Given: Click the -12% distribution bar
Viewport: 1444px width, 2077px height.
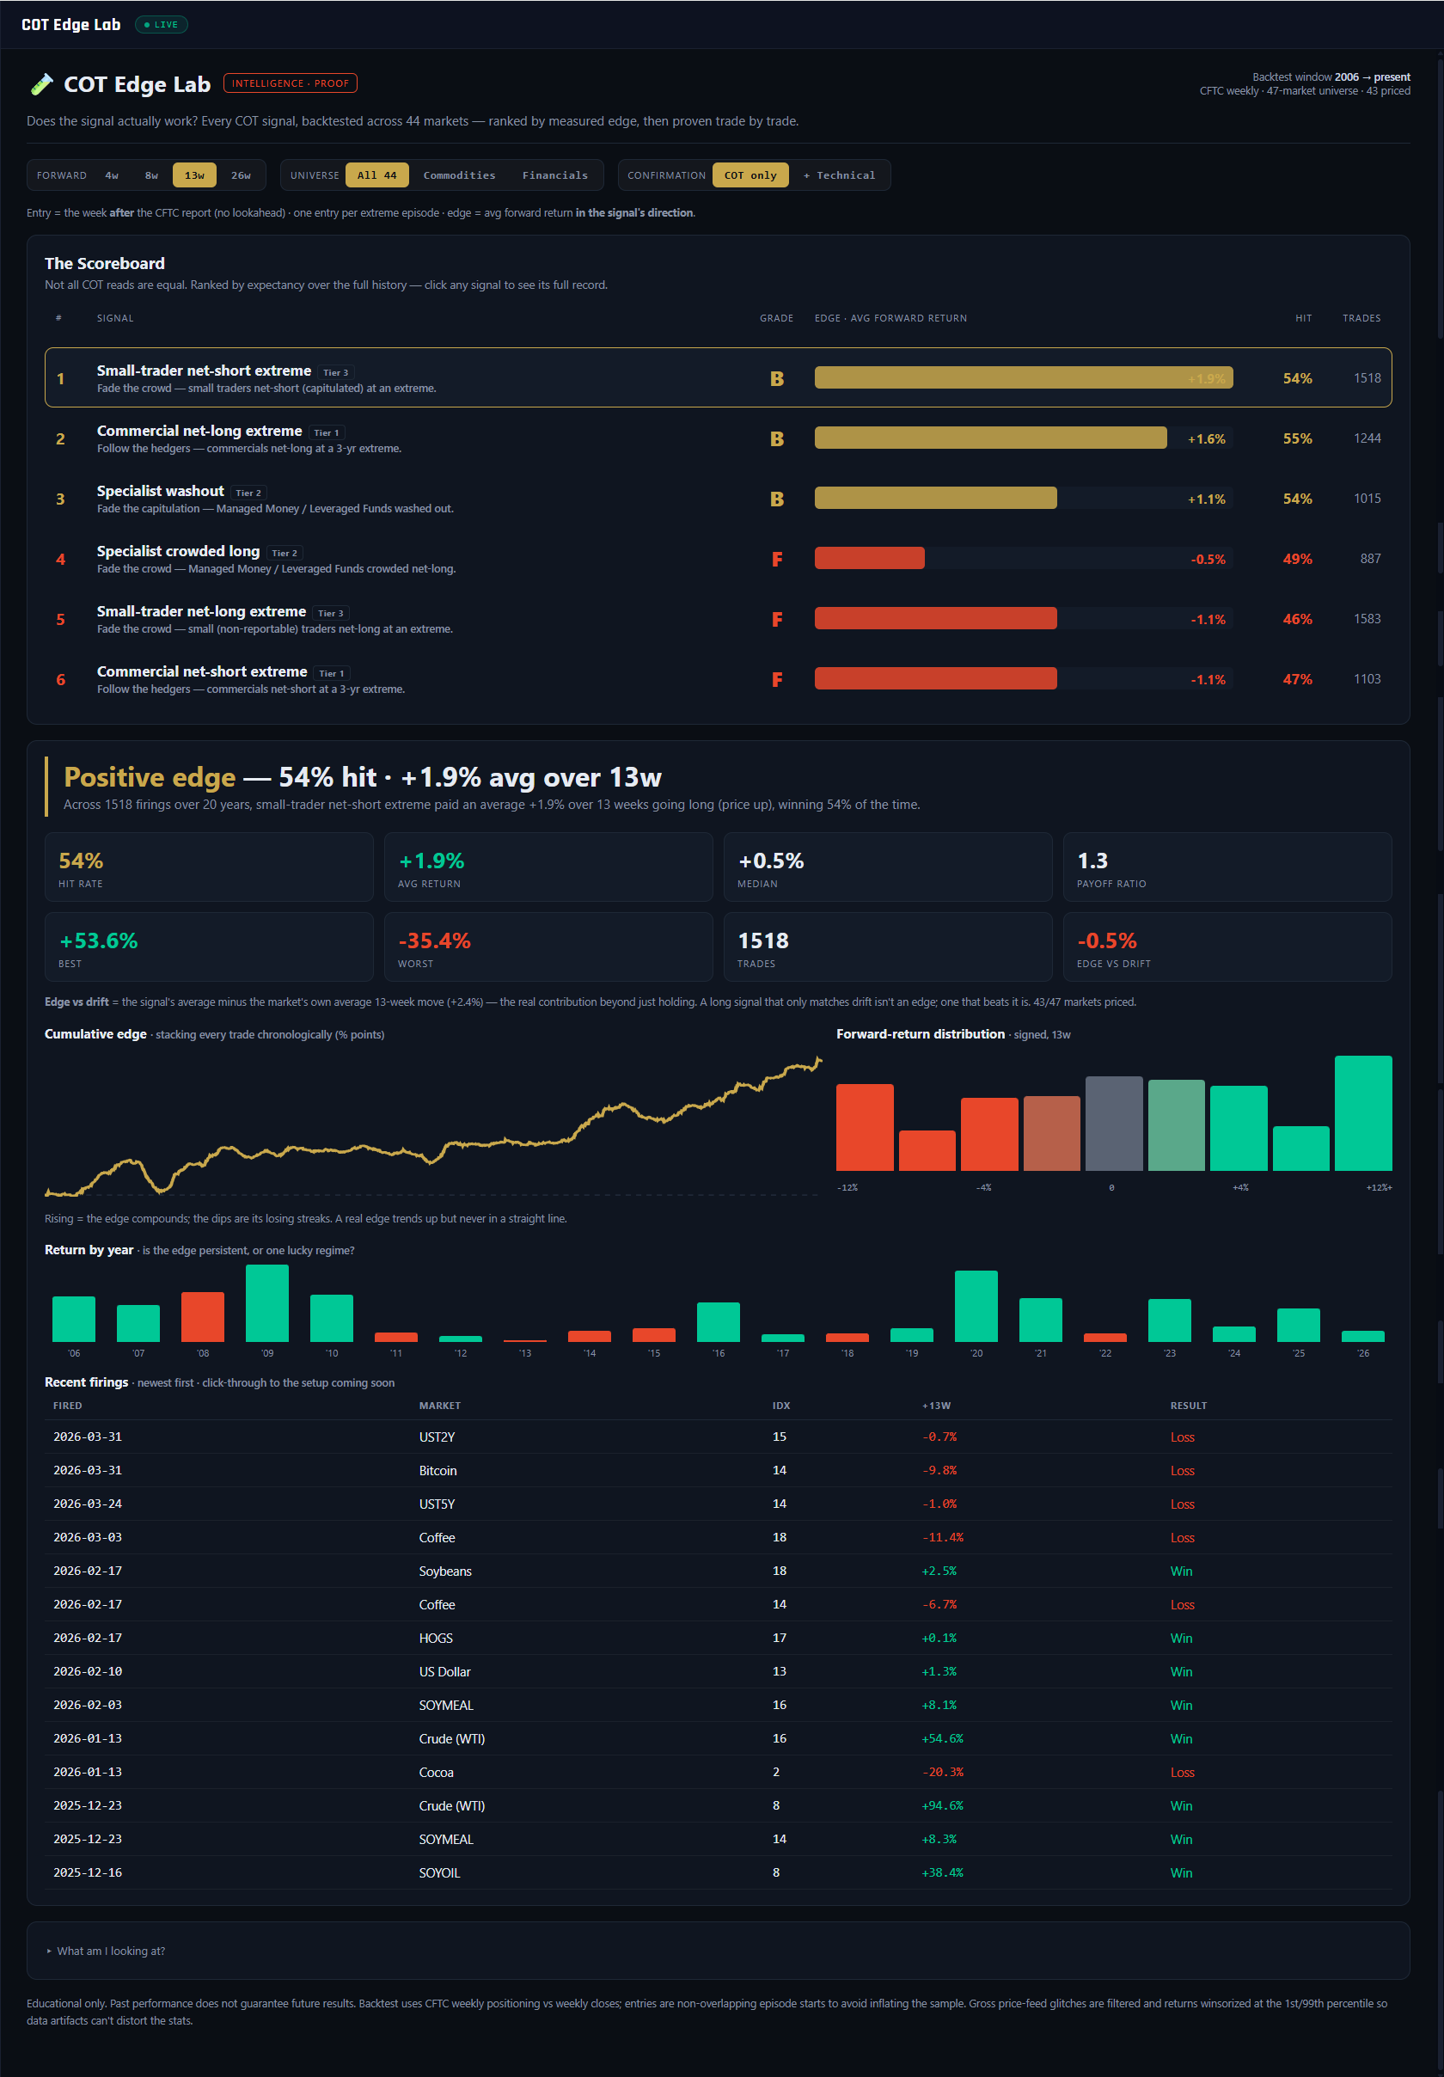Looking at the screenshot, I should (865, 1127).
